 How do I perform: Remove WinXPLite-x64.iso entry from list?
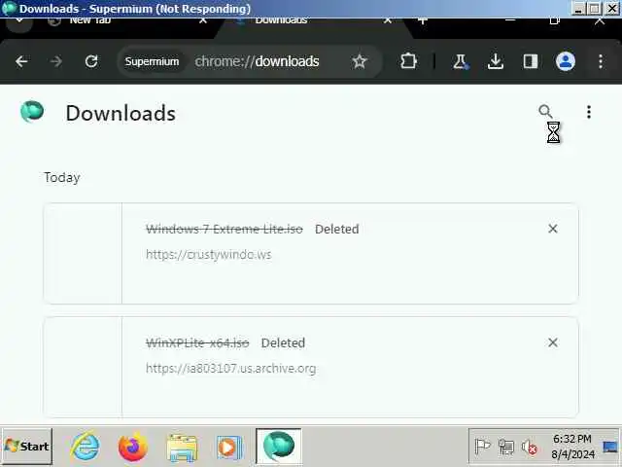coord(553,342)
